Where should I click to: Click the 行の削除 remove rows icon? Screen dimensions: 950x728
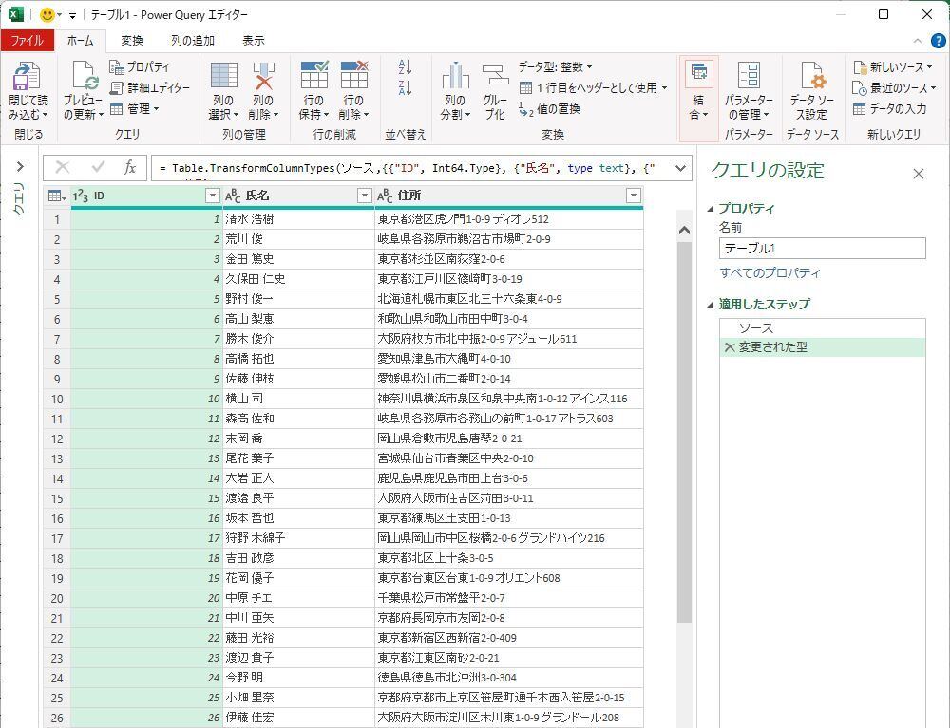[x=353, y=75]
